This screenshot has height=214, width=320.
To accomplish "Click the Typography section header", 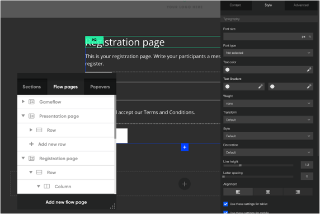I will click(x=270, y=19).
